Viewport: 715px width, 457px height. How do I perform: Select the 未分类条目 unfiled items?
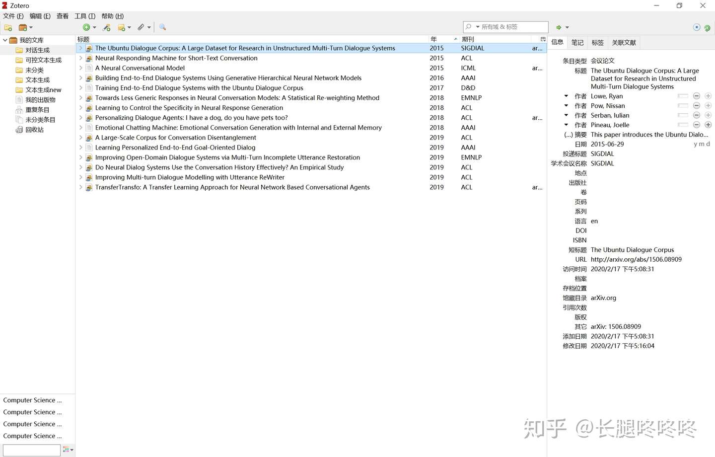coord(40,120)
